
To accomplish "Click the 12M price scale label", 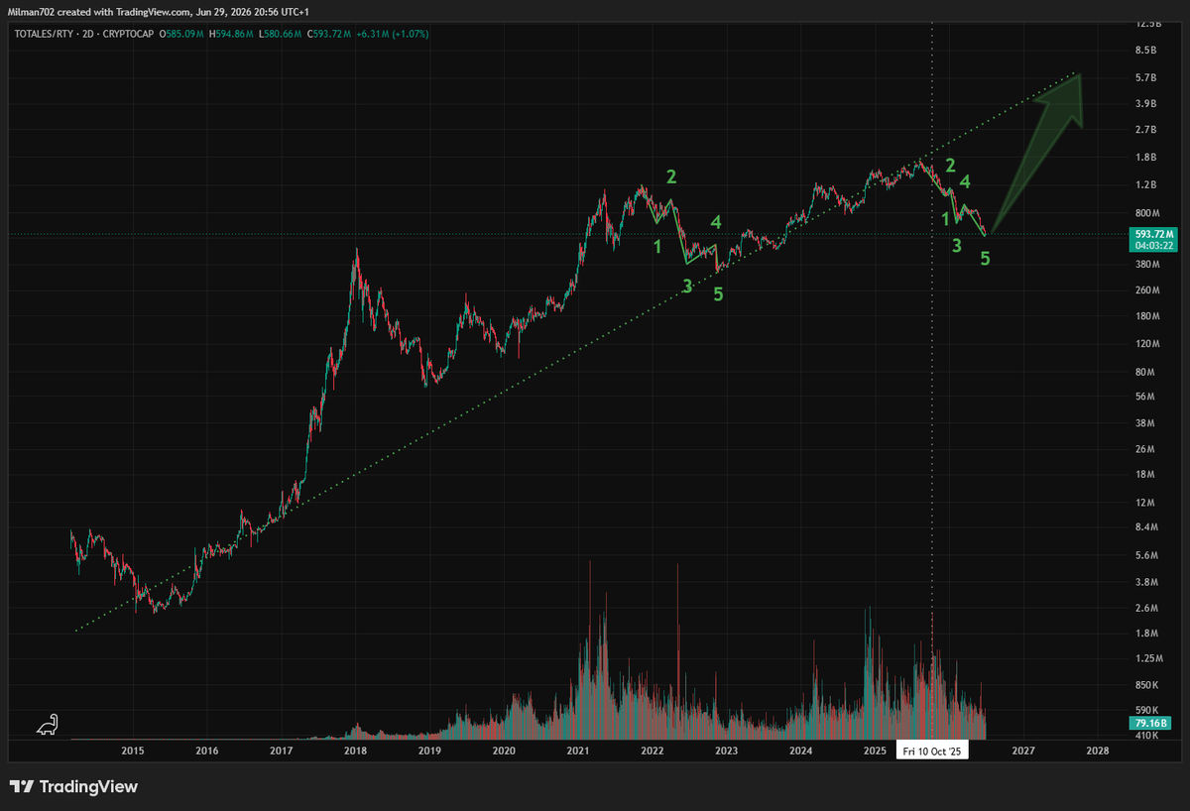I will (1143, 503).
